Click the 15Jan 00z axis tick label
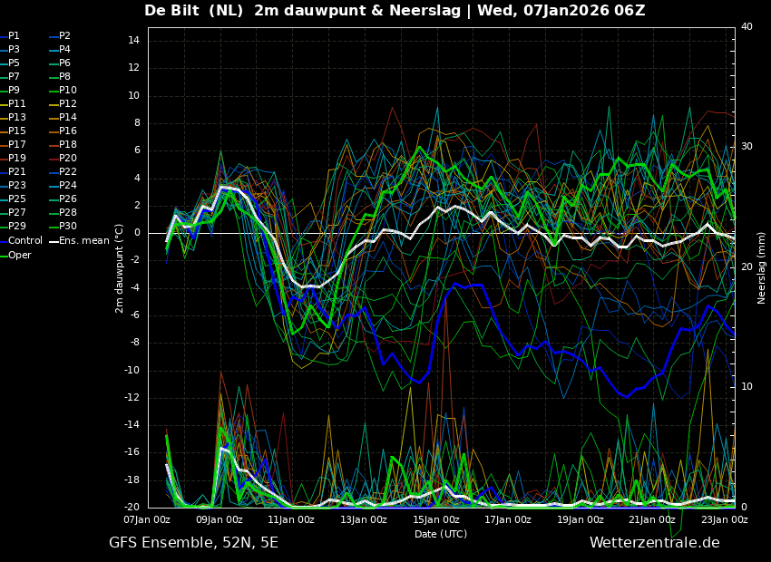 pos(435,519)
